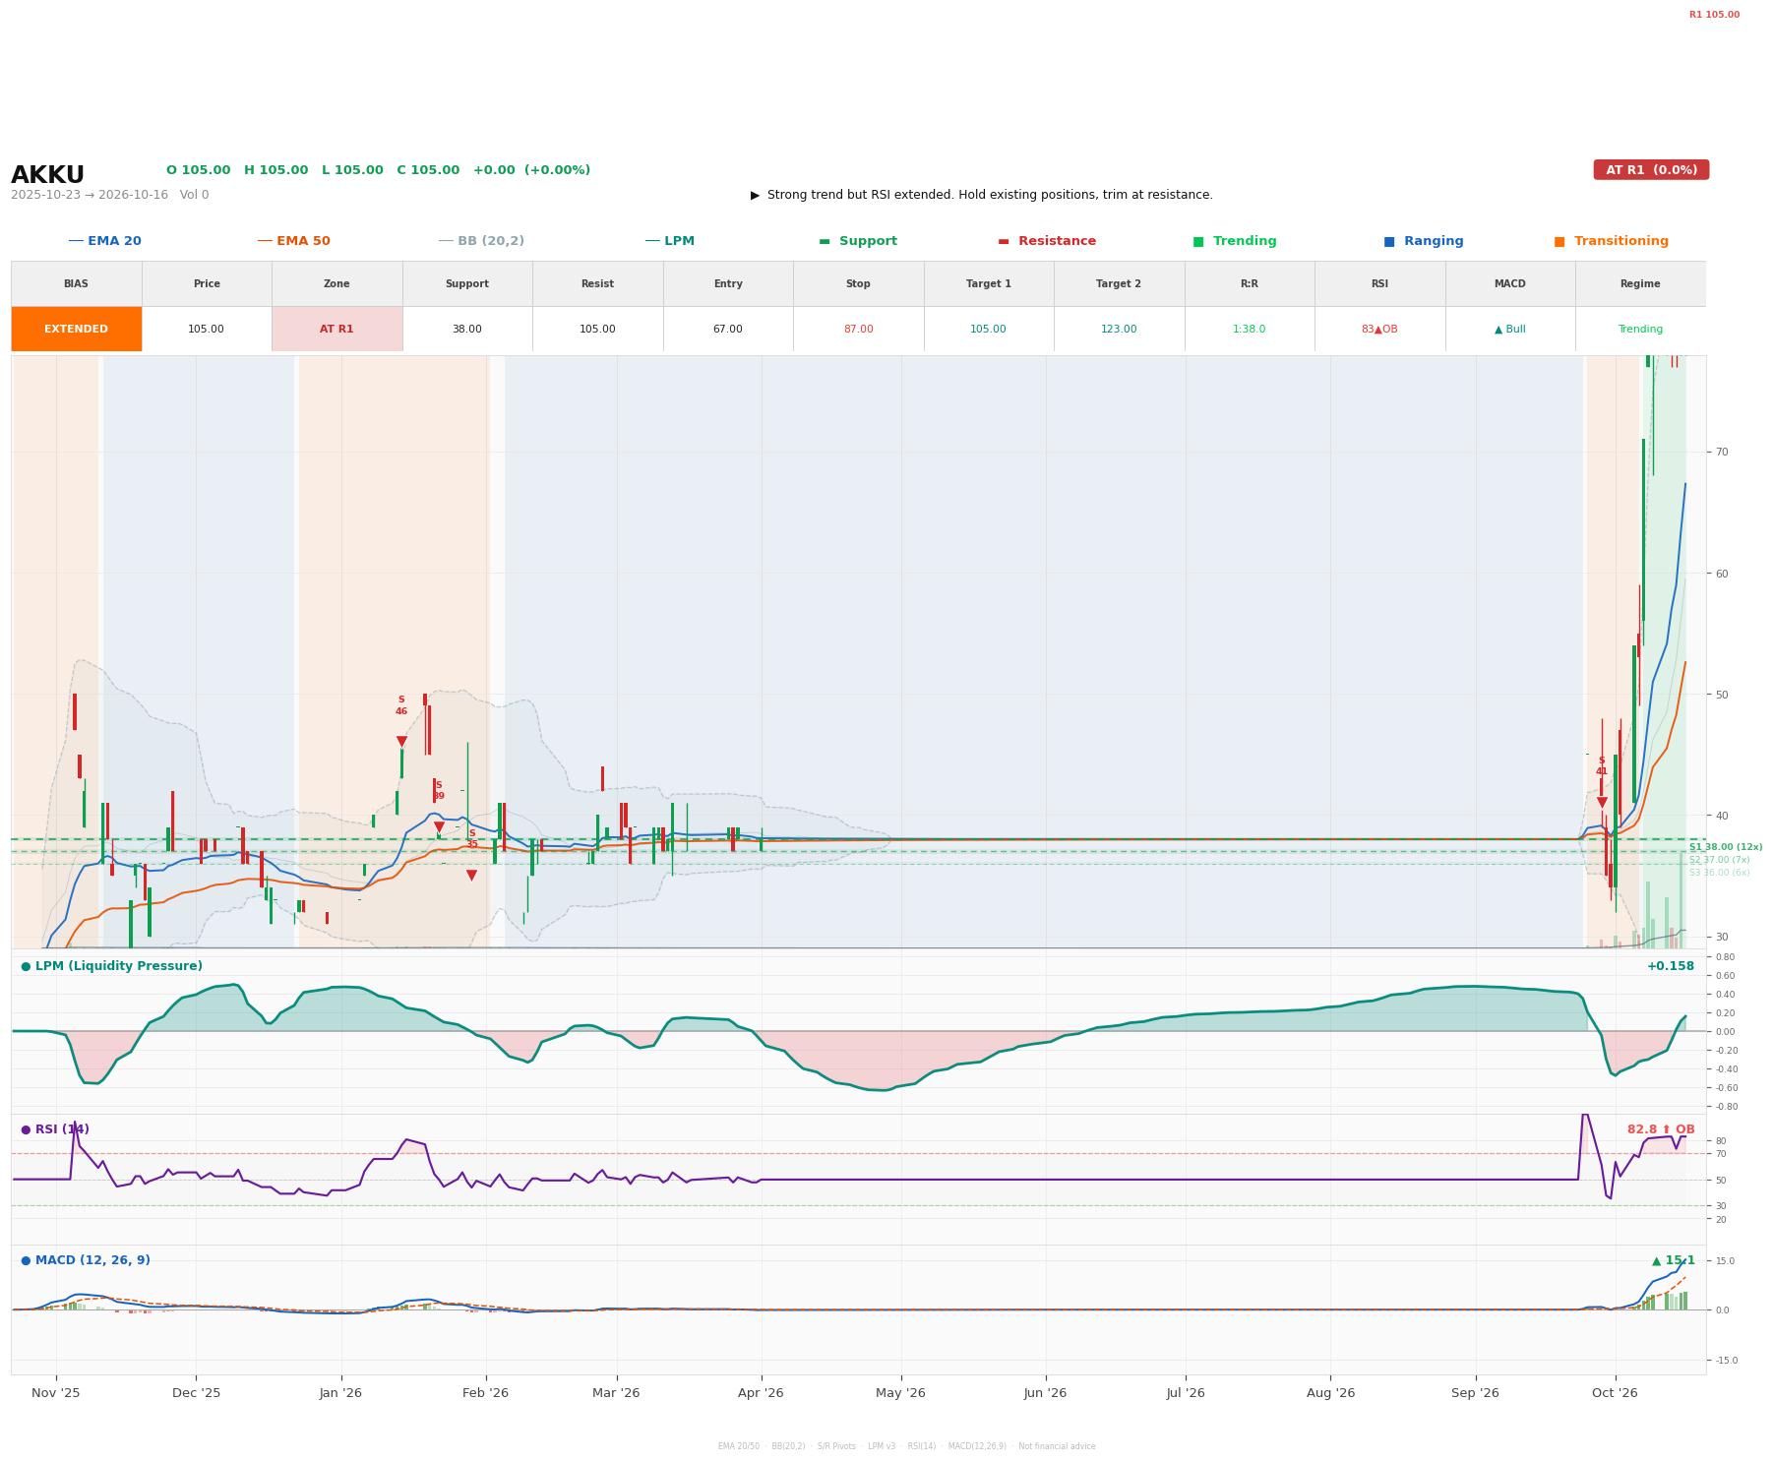Click the Target 1 column header

pyautogui.click(x=989, y=283)
